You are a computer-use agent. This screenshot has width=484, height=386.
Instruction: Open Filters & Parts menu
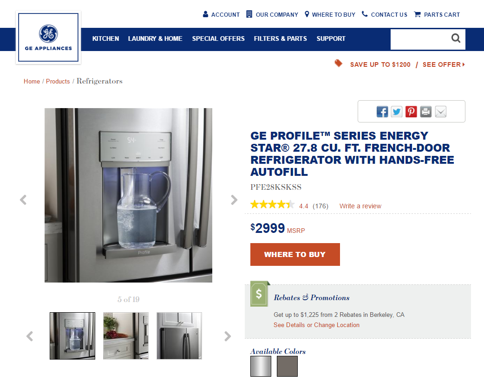pyautogui.click(x=280, y=39)
